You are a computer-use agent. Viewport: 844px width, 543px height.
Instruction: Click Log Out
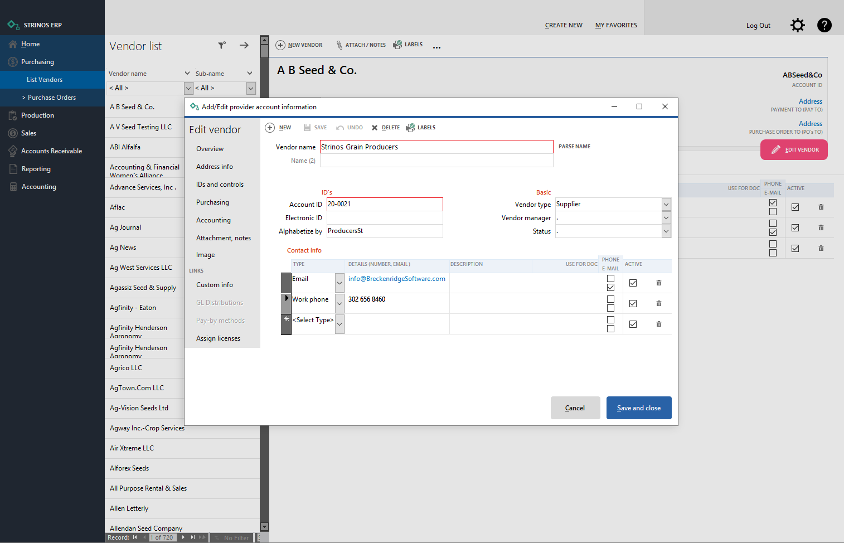758,26
